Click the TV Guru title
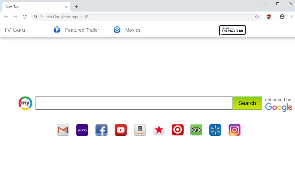Viewport: 295px width, 182px height. pos(14,30)
